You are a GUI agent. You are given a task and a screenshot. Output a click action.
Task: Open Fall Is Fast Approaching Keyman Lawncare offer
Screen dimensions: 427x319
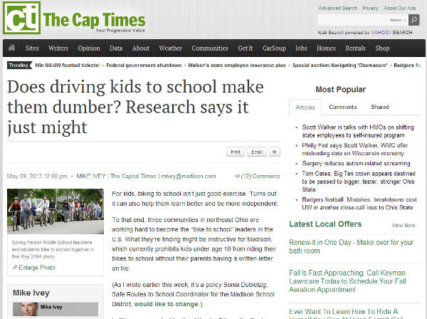(x=347, y=281)
